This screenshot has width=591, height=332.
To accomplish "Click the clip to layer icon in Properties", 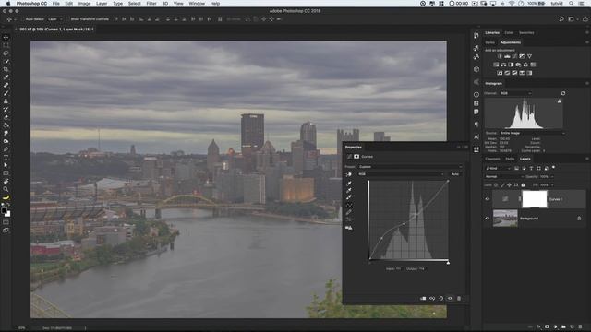I will point(423,299).
